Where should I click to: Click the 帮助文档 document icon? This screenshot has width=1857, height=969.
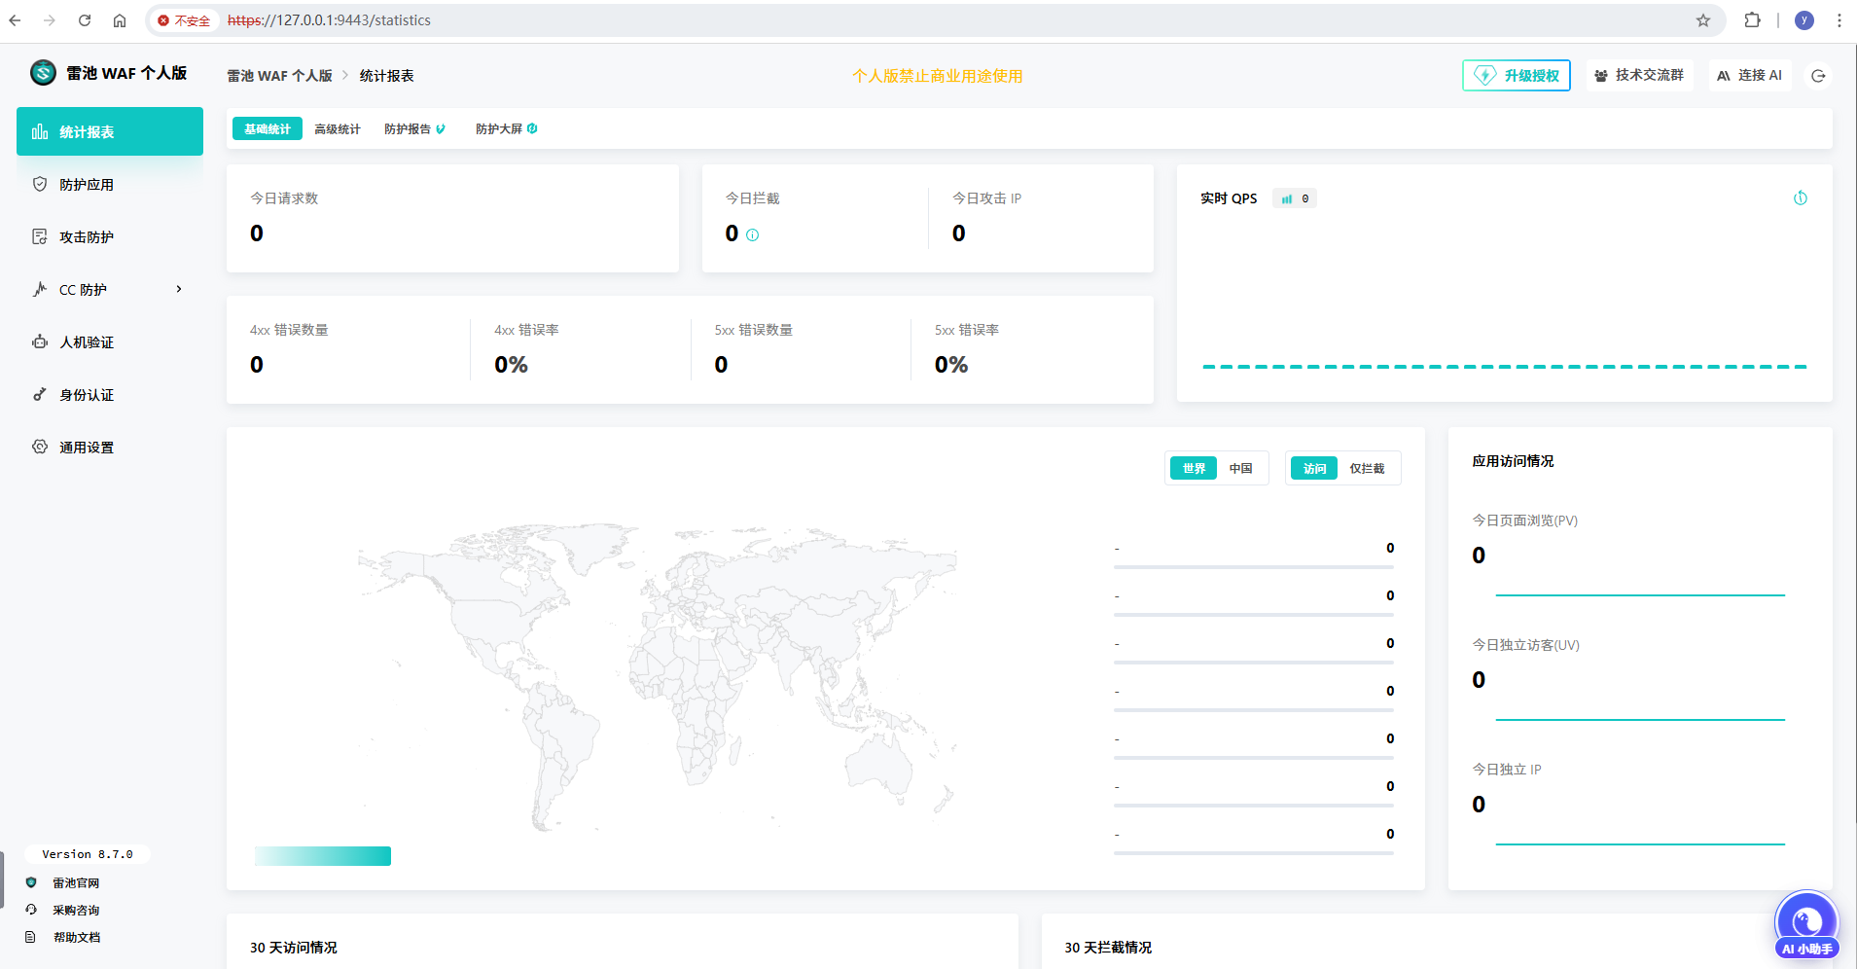coord(31,937)
